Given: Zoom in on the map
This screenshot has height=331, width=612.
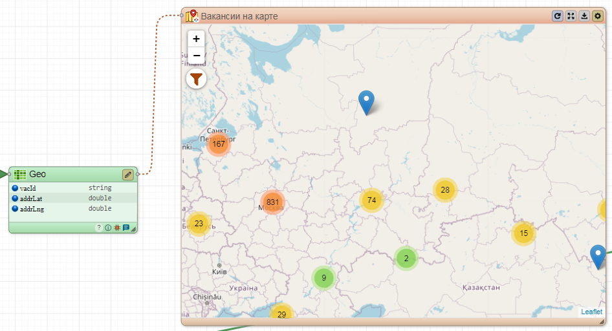Looking at the screenshot, I should click(197, 39).
